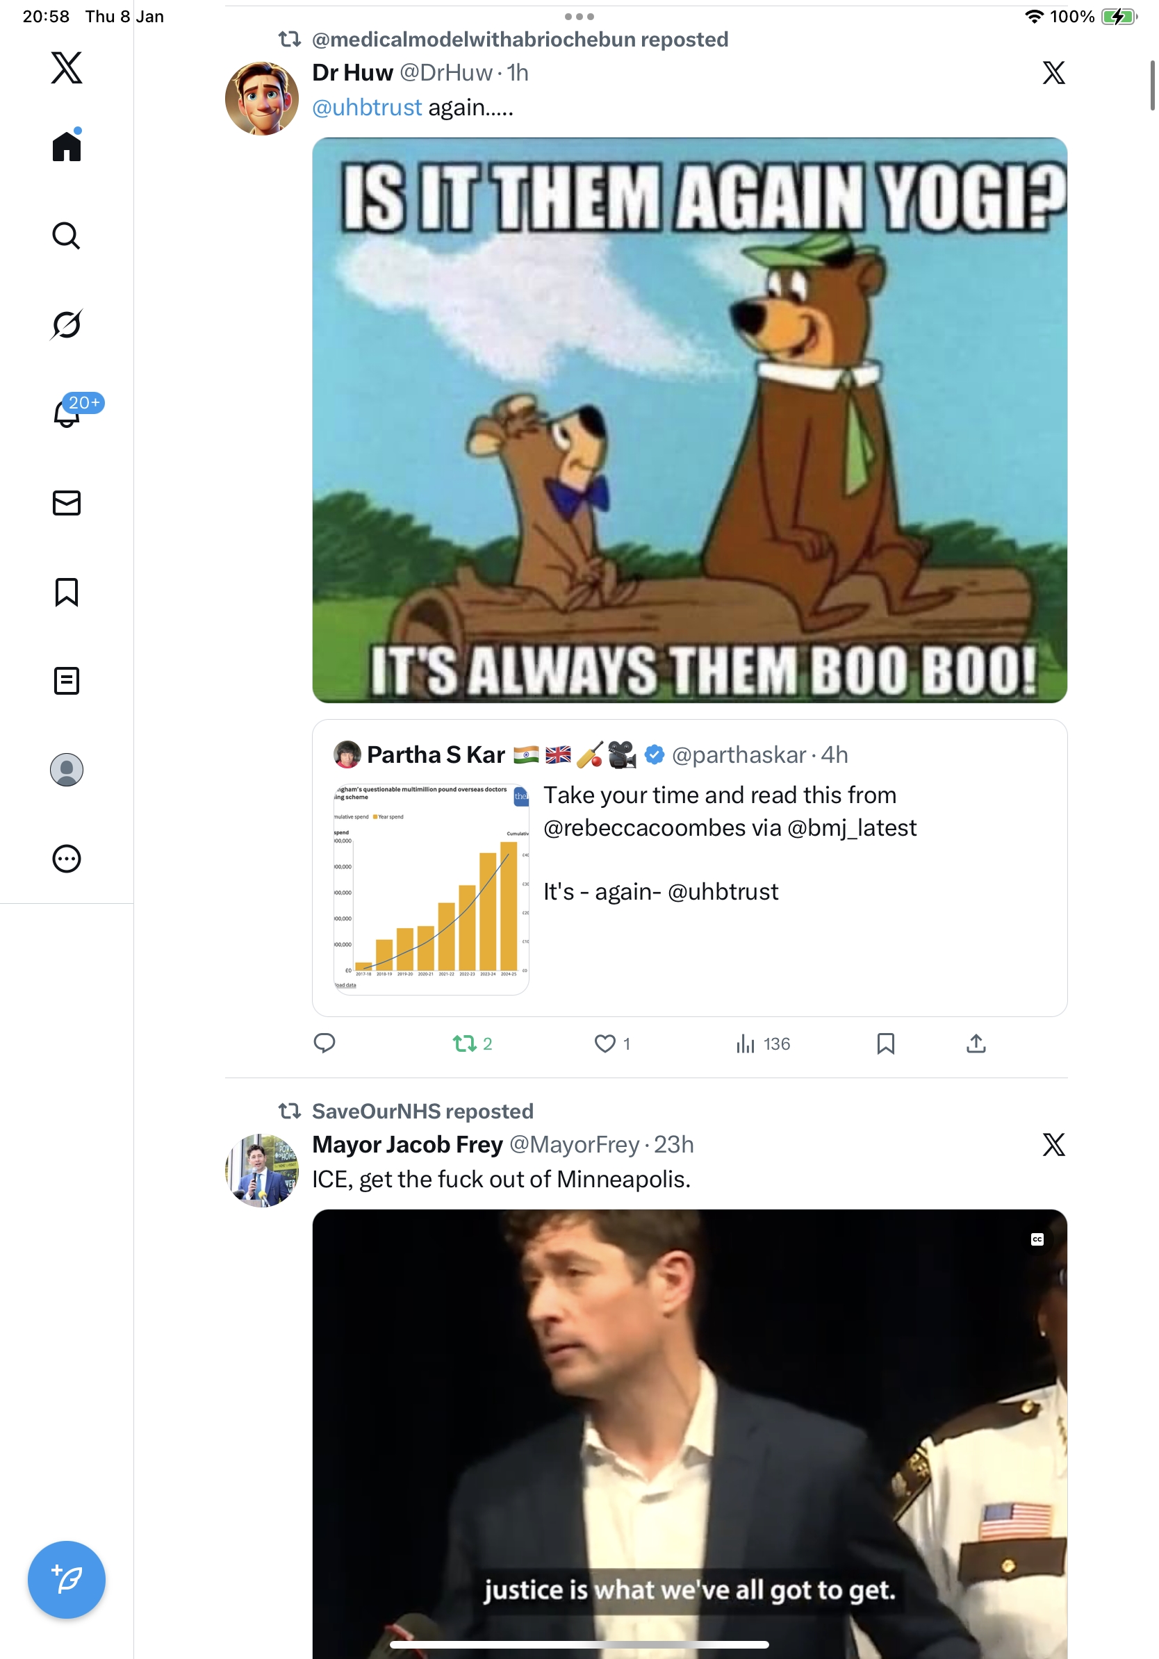Undo repost on Dr Huw's post
Screen dimensions: 1159x1659
point(465,1043)
